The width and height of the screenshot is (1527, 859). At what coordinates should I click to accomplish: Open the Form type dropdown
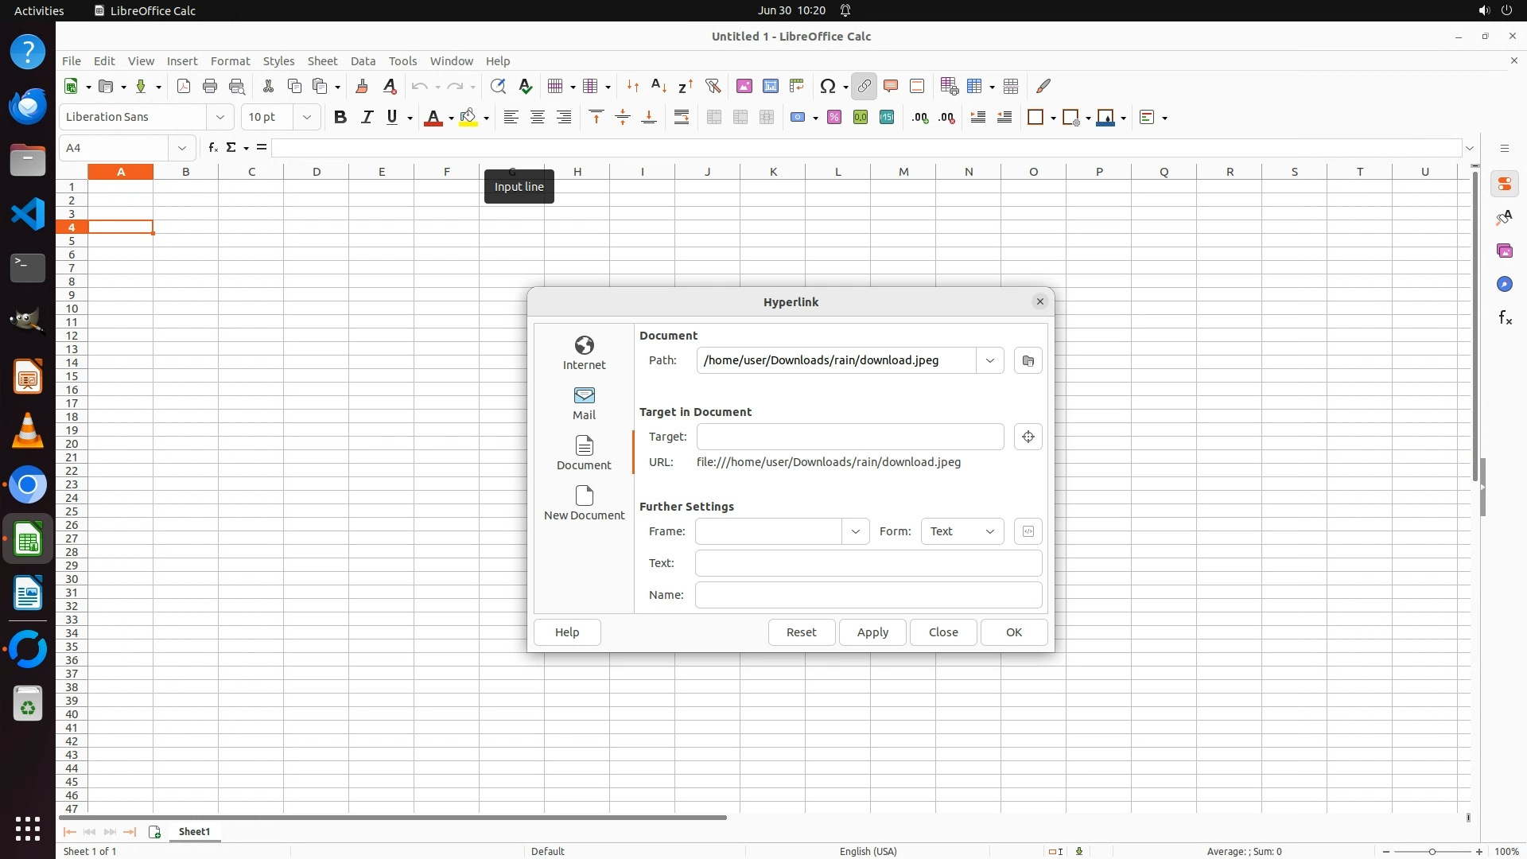[962, 531]
